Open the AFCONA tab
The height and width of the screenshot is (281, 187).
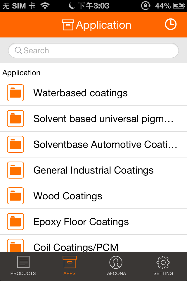[x=116, y=266]
